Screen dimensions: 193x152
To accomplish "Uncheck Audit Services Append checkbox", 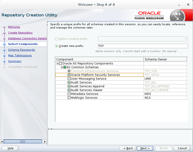I will click(x=69, y=86).
